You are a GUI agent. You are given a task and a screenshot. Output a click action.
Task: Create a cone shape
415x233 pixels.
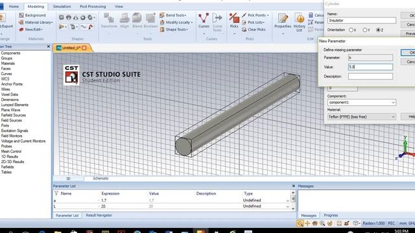click(76, 17)
